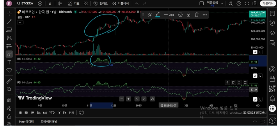Image resolution: width=277 pixels, height=126 pixels.
Task: Open the radar target icon panel
Action: pos(272,69)
